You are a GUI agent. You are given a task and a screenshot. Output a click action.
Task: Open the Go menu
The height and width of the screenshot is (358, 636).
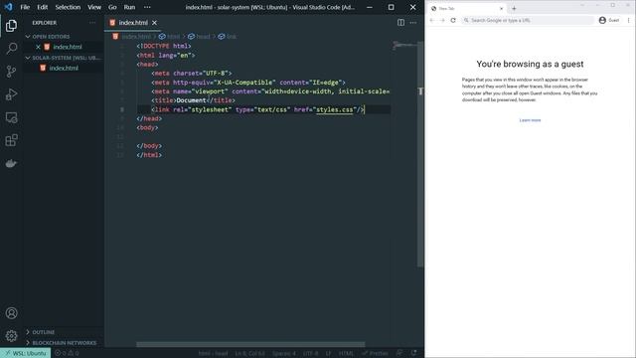[112, 7]
